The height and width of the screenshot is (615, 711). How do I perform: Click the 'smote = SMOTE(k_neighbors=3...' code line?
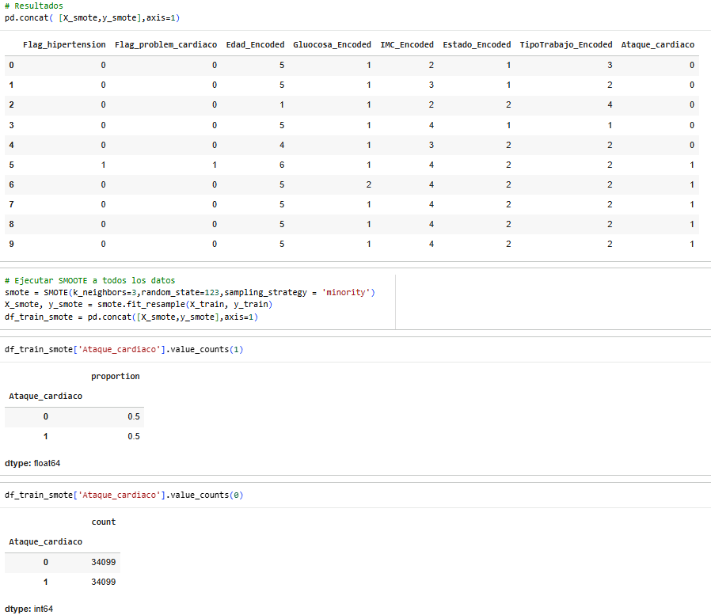190,292
